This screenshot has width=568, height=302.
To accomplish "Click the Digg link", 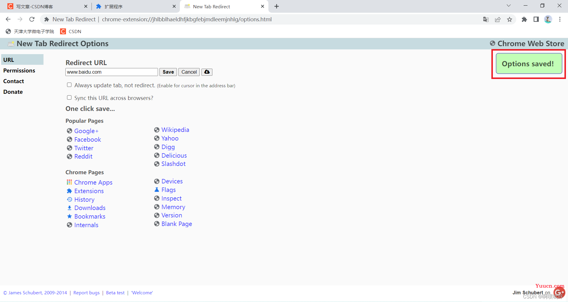I will click(x=168, y=147).
